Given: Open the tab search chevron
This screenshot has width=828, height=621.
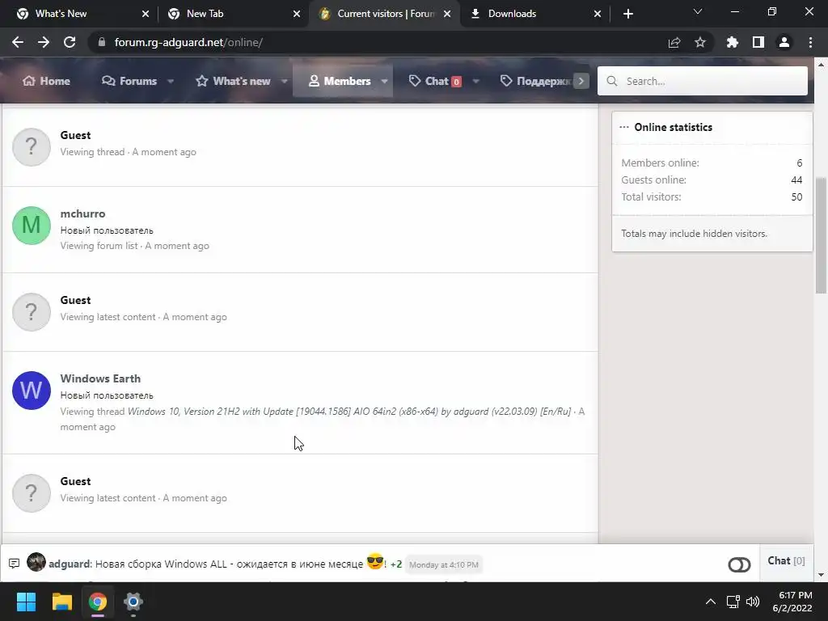Looking at the screenshot, I should tap(698, 11).
